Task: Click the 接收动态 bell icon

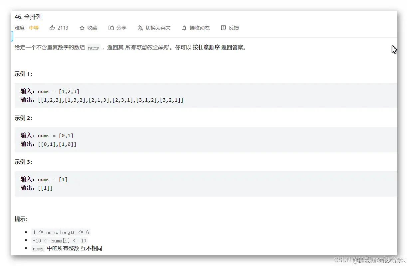Action: point(184,28)
